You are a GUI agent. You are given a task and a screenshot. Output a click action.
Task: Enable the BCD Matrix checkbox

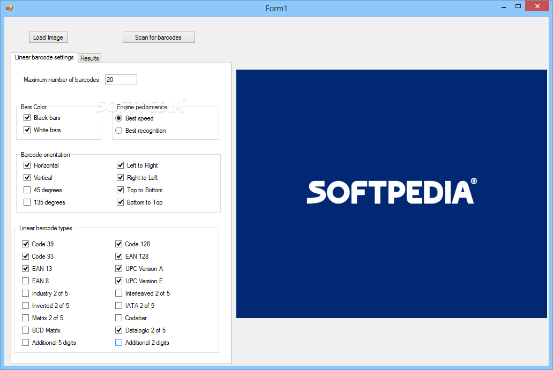tap(25, 330)
